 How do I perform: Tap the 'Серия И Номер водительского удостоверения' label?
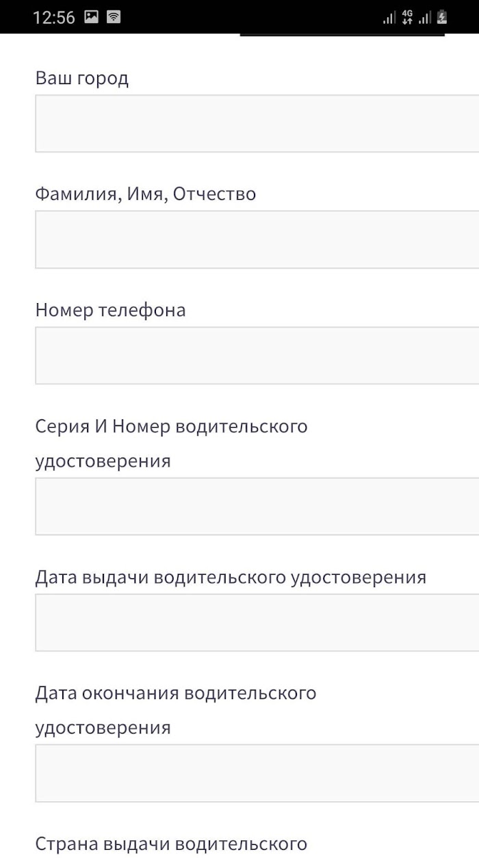171,443
